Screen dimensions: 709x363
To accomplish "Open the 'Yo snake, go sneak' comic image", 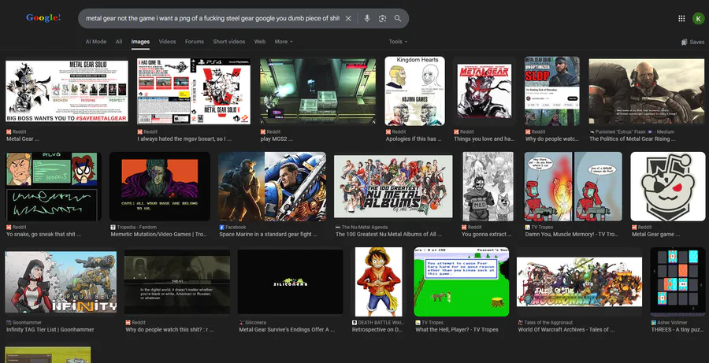I will tap(54, 187).
